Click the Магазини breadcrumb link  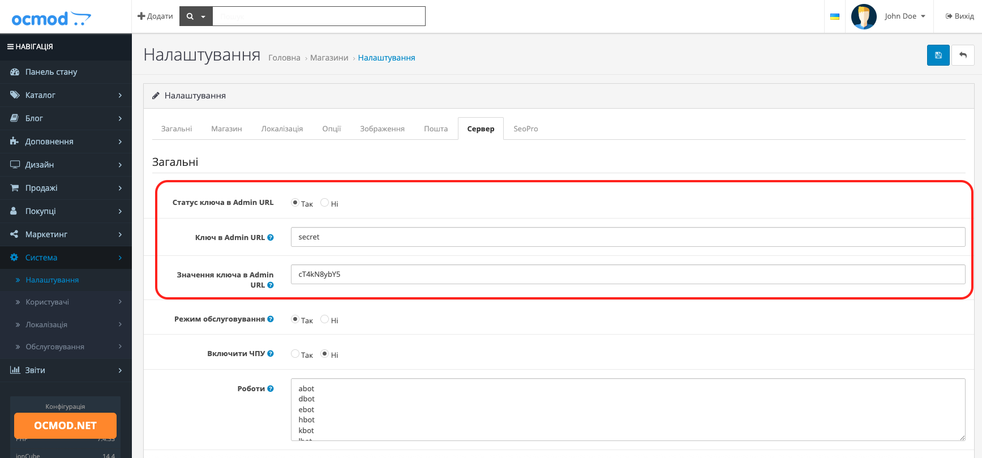[x=329, y=58]
